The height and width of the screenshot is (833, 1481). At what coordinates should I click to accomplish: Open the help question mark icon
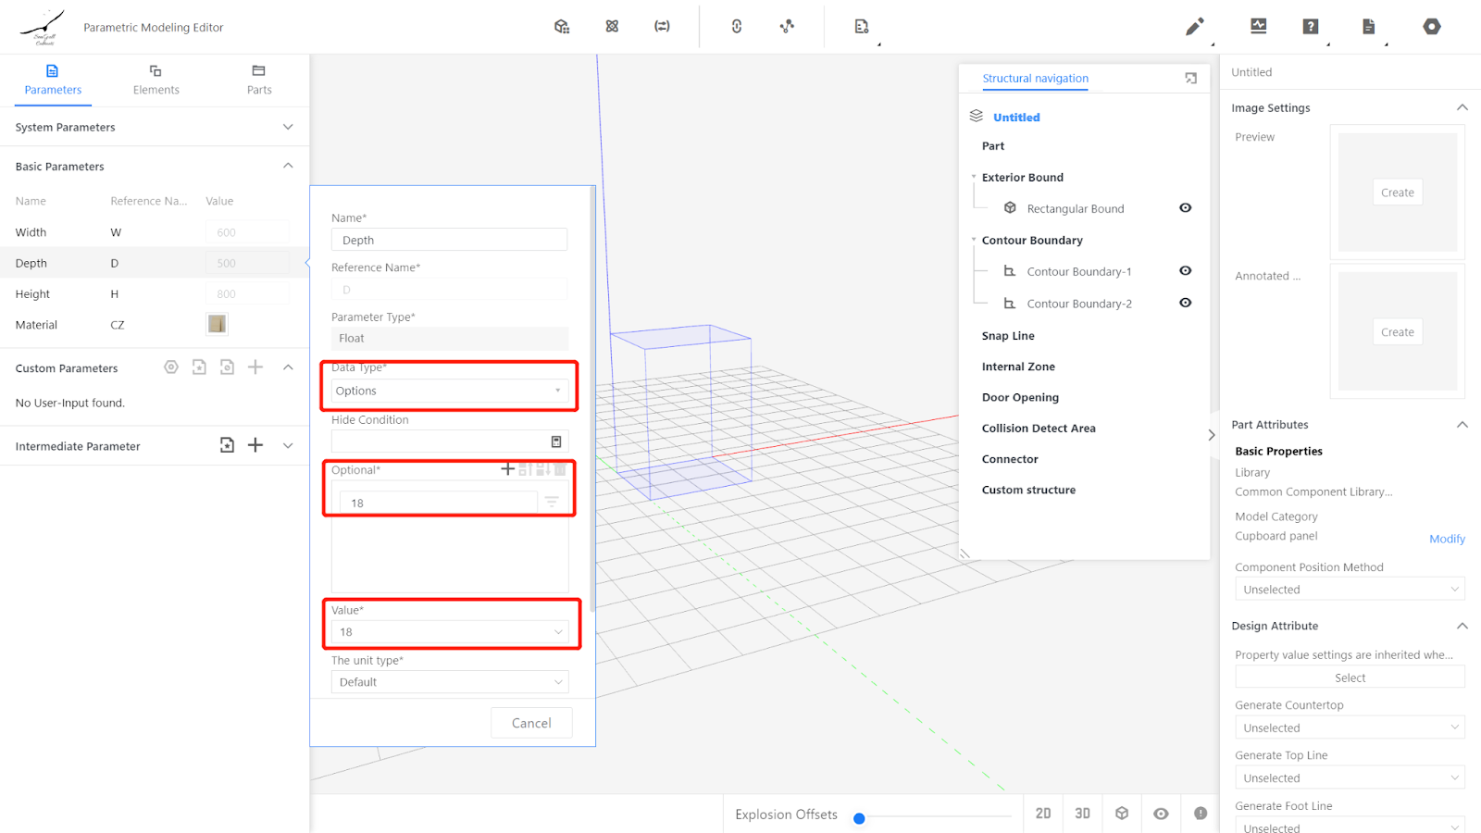point(1310,27)
